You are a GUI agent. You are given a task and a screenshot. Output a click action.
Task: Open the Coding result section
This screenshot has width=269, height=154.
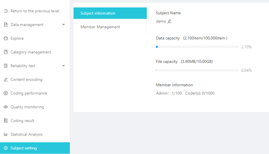pyautogui.click(x=22, y=121)
